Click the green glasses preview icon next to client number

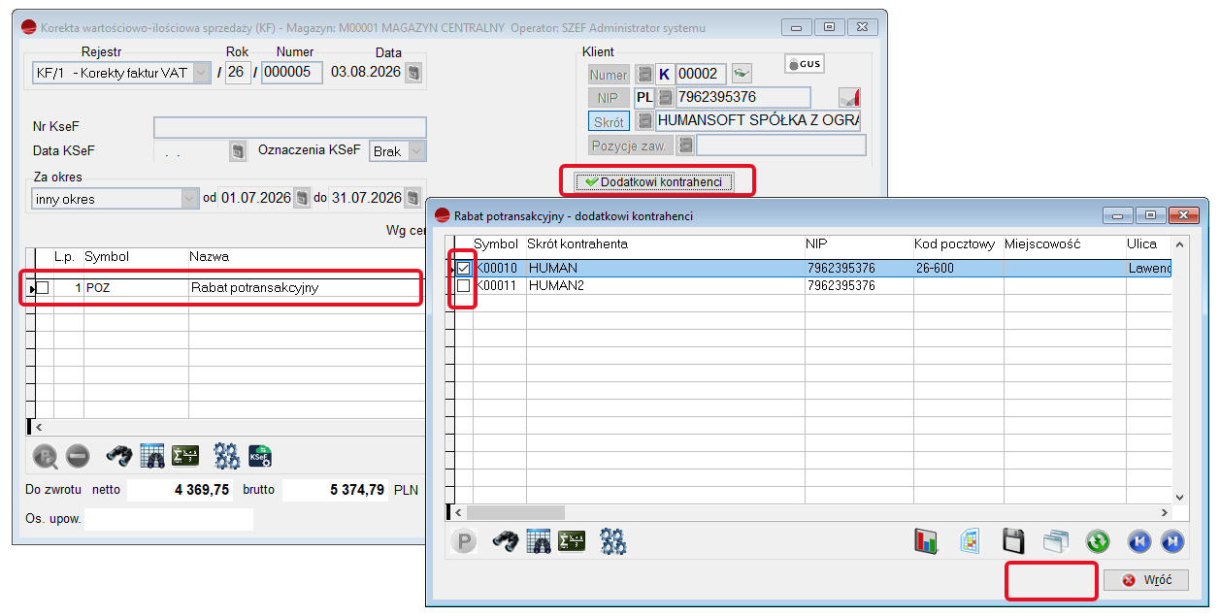(742, 74)
